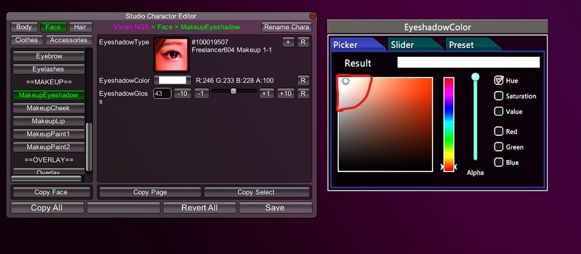Viewport: 581px width, 254px height.
Task: Select Eyebrow in the face list
Action: point(49,56)
